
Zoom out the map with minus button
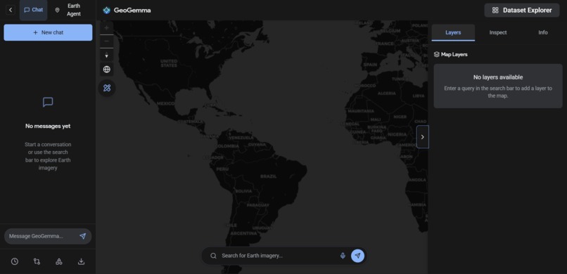pyautogui.click(x=107, y=41)
